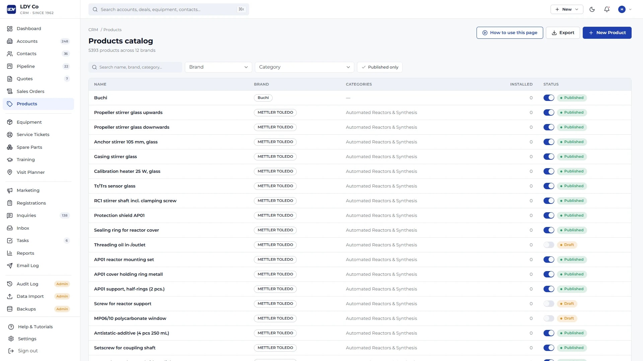Viewport: 643px width, 361px height.
Task: Focus the product name search field
Action: pyautogui.click(x=135, y=67)
